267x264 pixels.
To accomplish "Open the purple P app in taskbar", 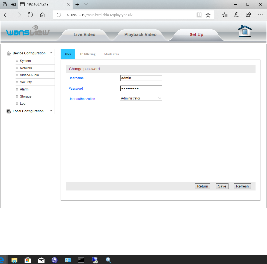I will (55, 260).
